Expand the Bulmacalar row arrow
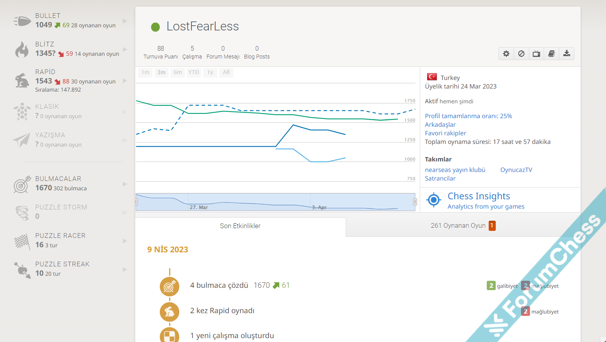The height and width of the screenshot is (342, 606). tap(125, 184)
